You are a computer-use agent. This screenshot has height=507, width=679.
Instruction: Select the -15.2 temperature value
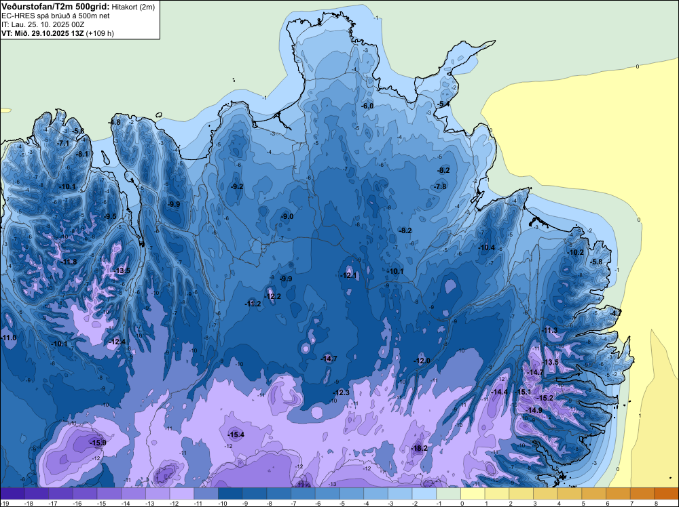click(x=545, y=398)
